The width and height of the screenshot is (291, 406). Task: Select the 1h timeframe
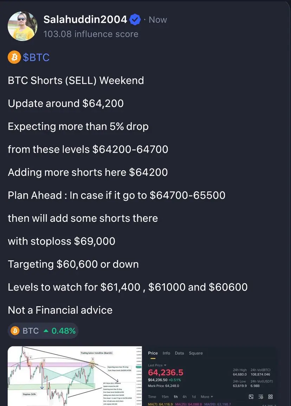(176, 397)
